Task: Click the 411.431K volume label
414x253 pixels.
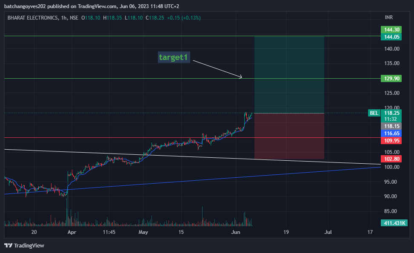Action: (x=394, y=223)
